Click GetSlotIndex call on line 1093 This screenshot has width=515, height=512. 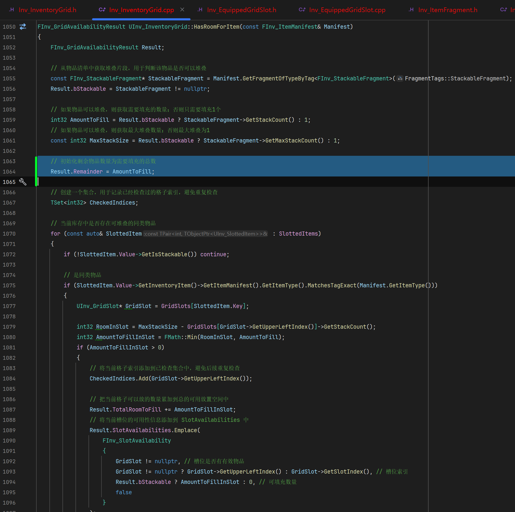tap(343, 472)
